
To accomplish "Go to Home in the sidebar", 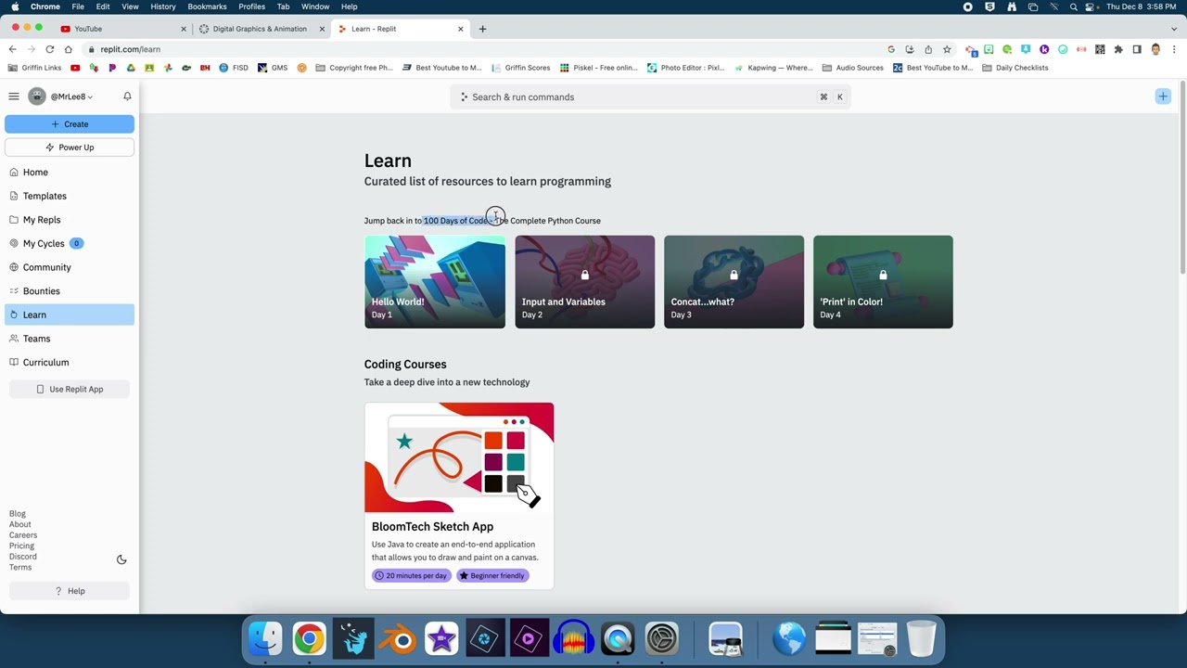I will coord(70,173).
